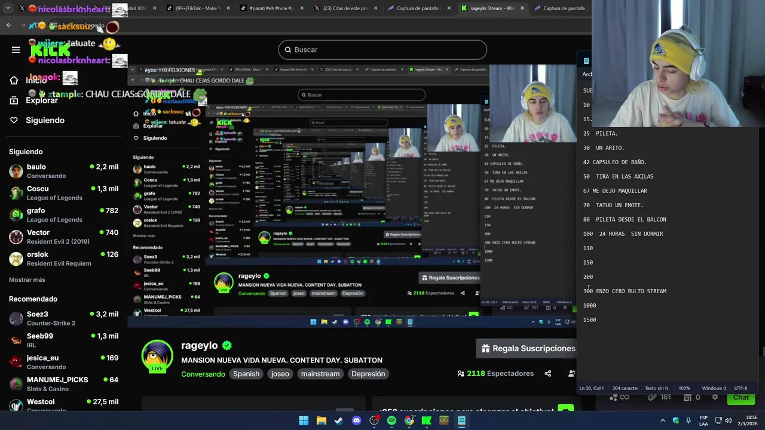The width and height of the screenshot is (765, 430).
Task: Switch to first Captura de pantalla tab
Action: (418, 8)
